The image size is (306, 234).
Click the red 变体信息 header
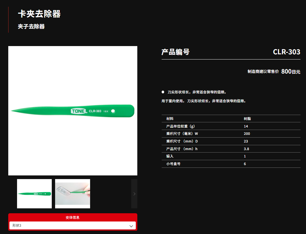(x=72, y=218)
